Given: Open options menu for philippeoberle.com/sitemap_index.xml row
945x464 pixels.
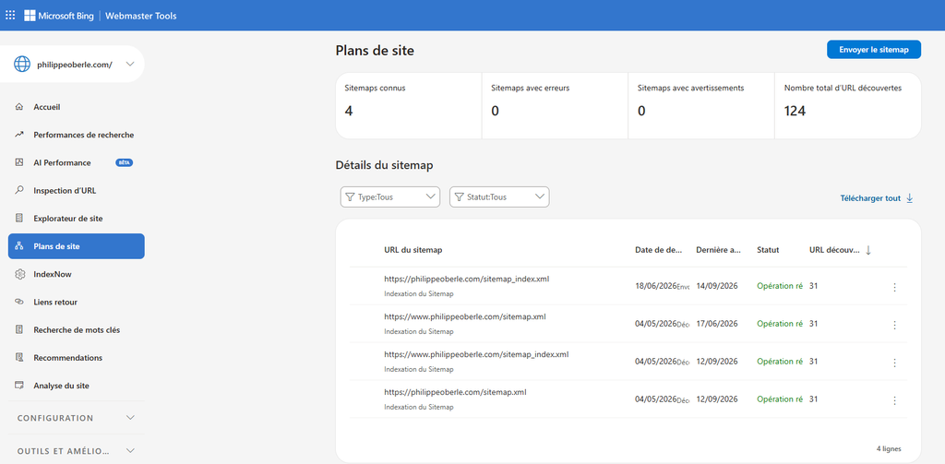Looking at the screenshot, I should [x=894, y=288].
